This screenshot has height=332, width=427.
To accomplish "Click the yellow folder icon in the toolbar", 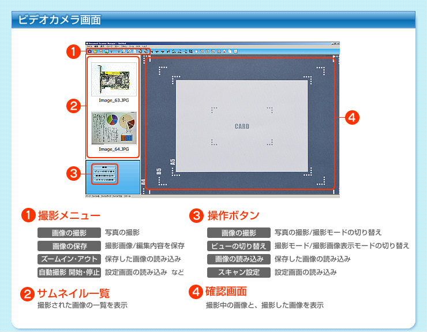I will pos(95,51).
